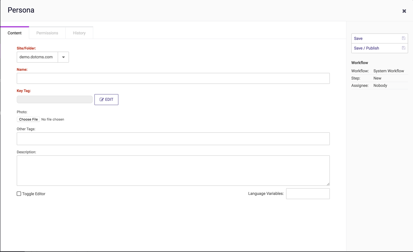
Task: Click the Nobody assignee value
Action: pos(380,86)
